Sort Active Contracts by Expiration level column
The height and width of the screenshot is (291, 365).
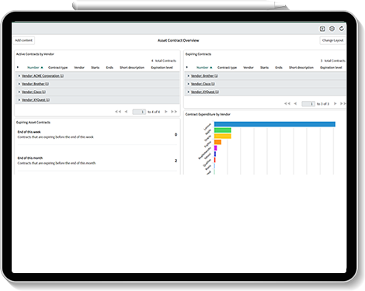(x=162, y=68)
